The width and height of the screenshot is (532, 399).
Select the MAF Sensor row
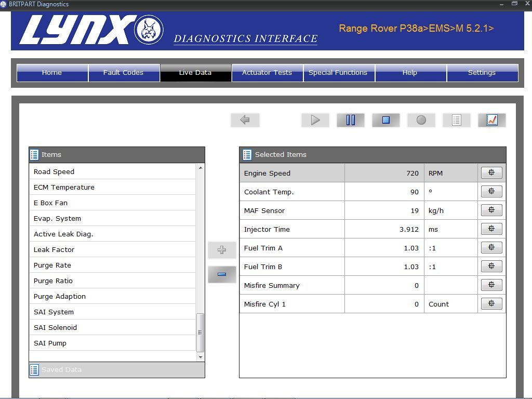pyautogui.click(x=373, y=210)
